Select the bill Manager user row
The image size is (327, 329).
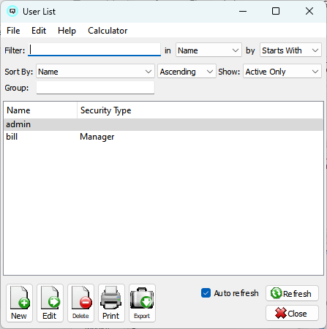(x=163, y=137)
